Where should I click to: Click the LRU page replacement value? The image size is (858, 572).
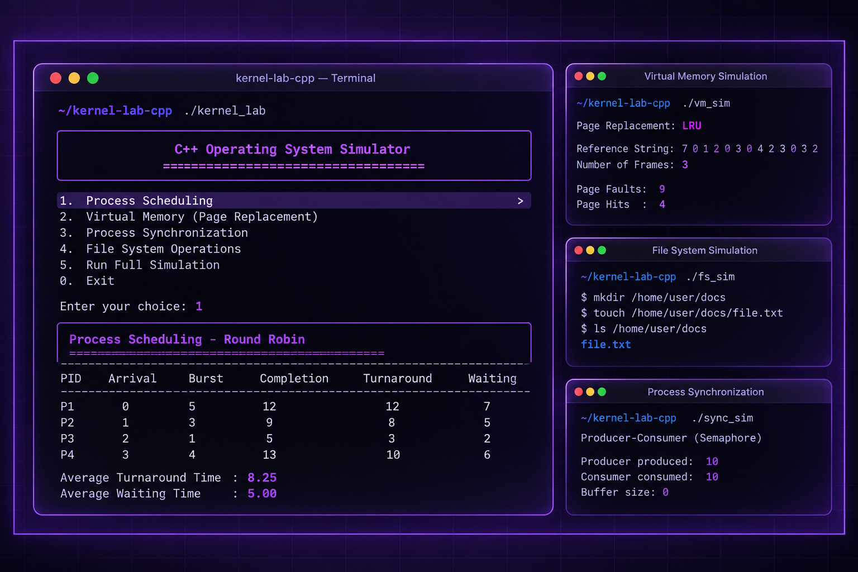[692, 126]
